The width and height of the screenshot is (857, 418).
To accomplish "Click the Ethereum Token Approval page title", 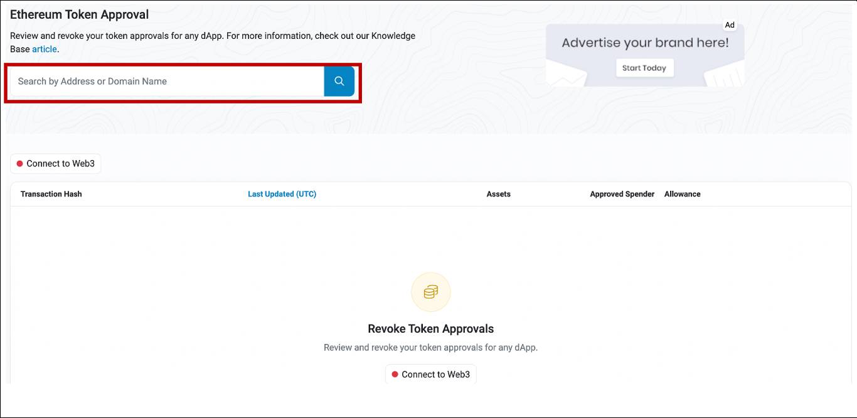I will point(80,14).
